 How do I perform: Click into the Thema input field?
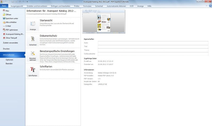tap(153, 50)
